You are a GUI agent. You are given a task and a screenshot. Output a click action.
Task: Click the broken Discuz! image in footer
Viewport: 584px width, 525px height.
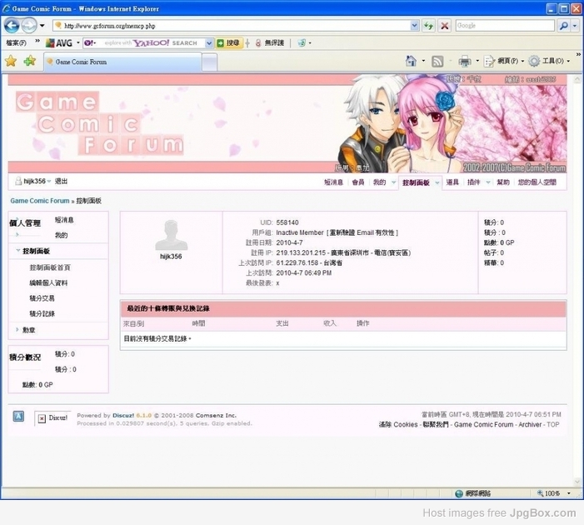tap(52, 418)
